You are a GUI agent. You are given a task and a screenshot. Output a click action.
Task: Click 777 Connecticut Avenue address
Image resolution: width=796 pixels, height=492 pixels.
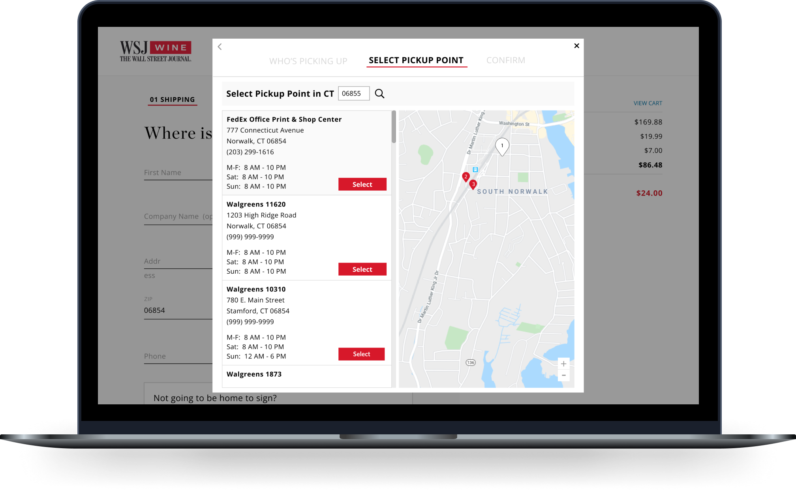(x=265, y=130)
